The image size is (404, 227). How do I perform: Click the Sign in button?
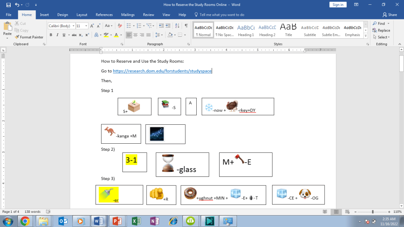338,5
